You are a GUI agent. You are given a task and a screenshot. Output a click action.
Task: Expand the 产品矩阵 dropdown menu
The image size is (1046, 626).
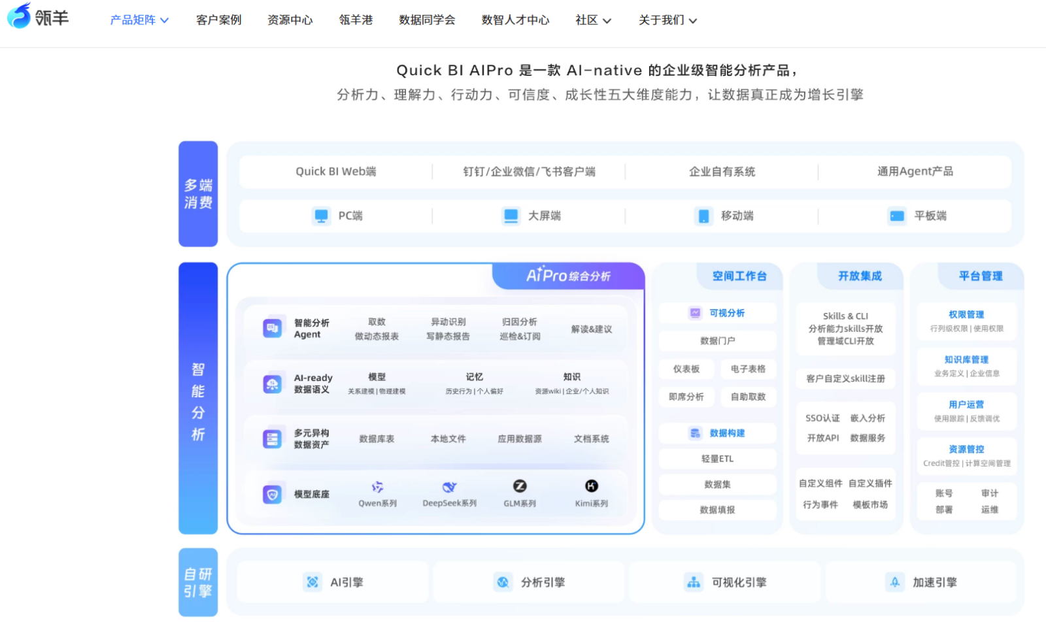point(139,20)
